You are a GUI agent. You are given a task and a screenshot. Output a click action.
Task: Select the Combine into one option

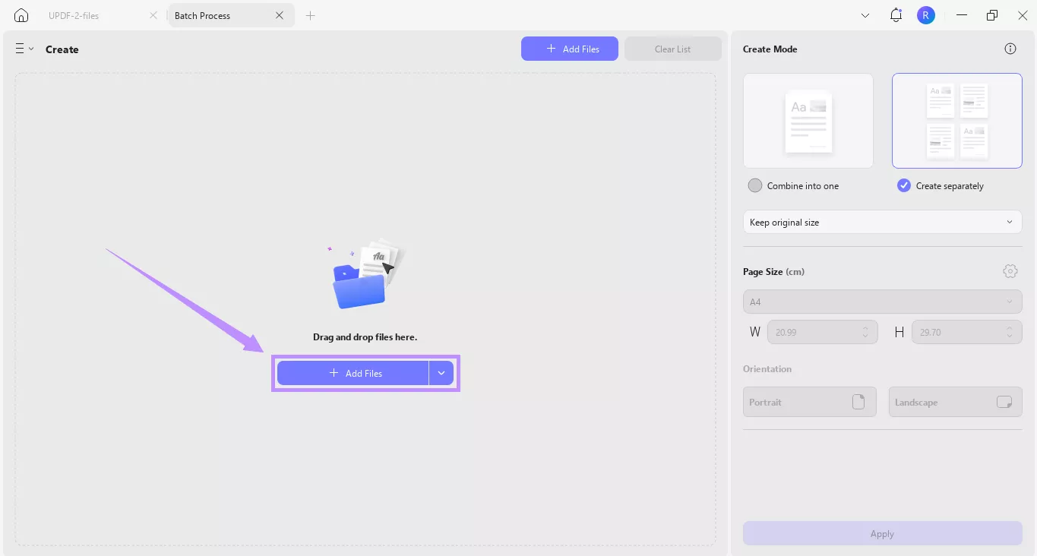(x=755, y=185)
